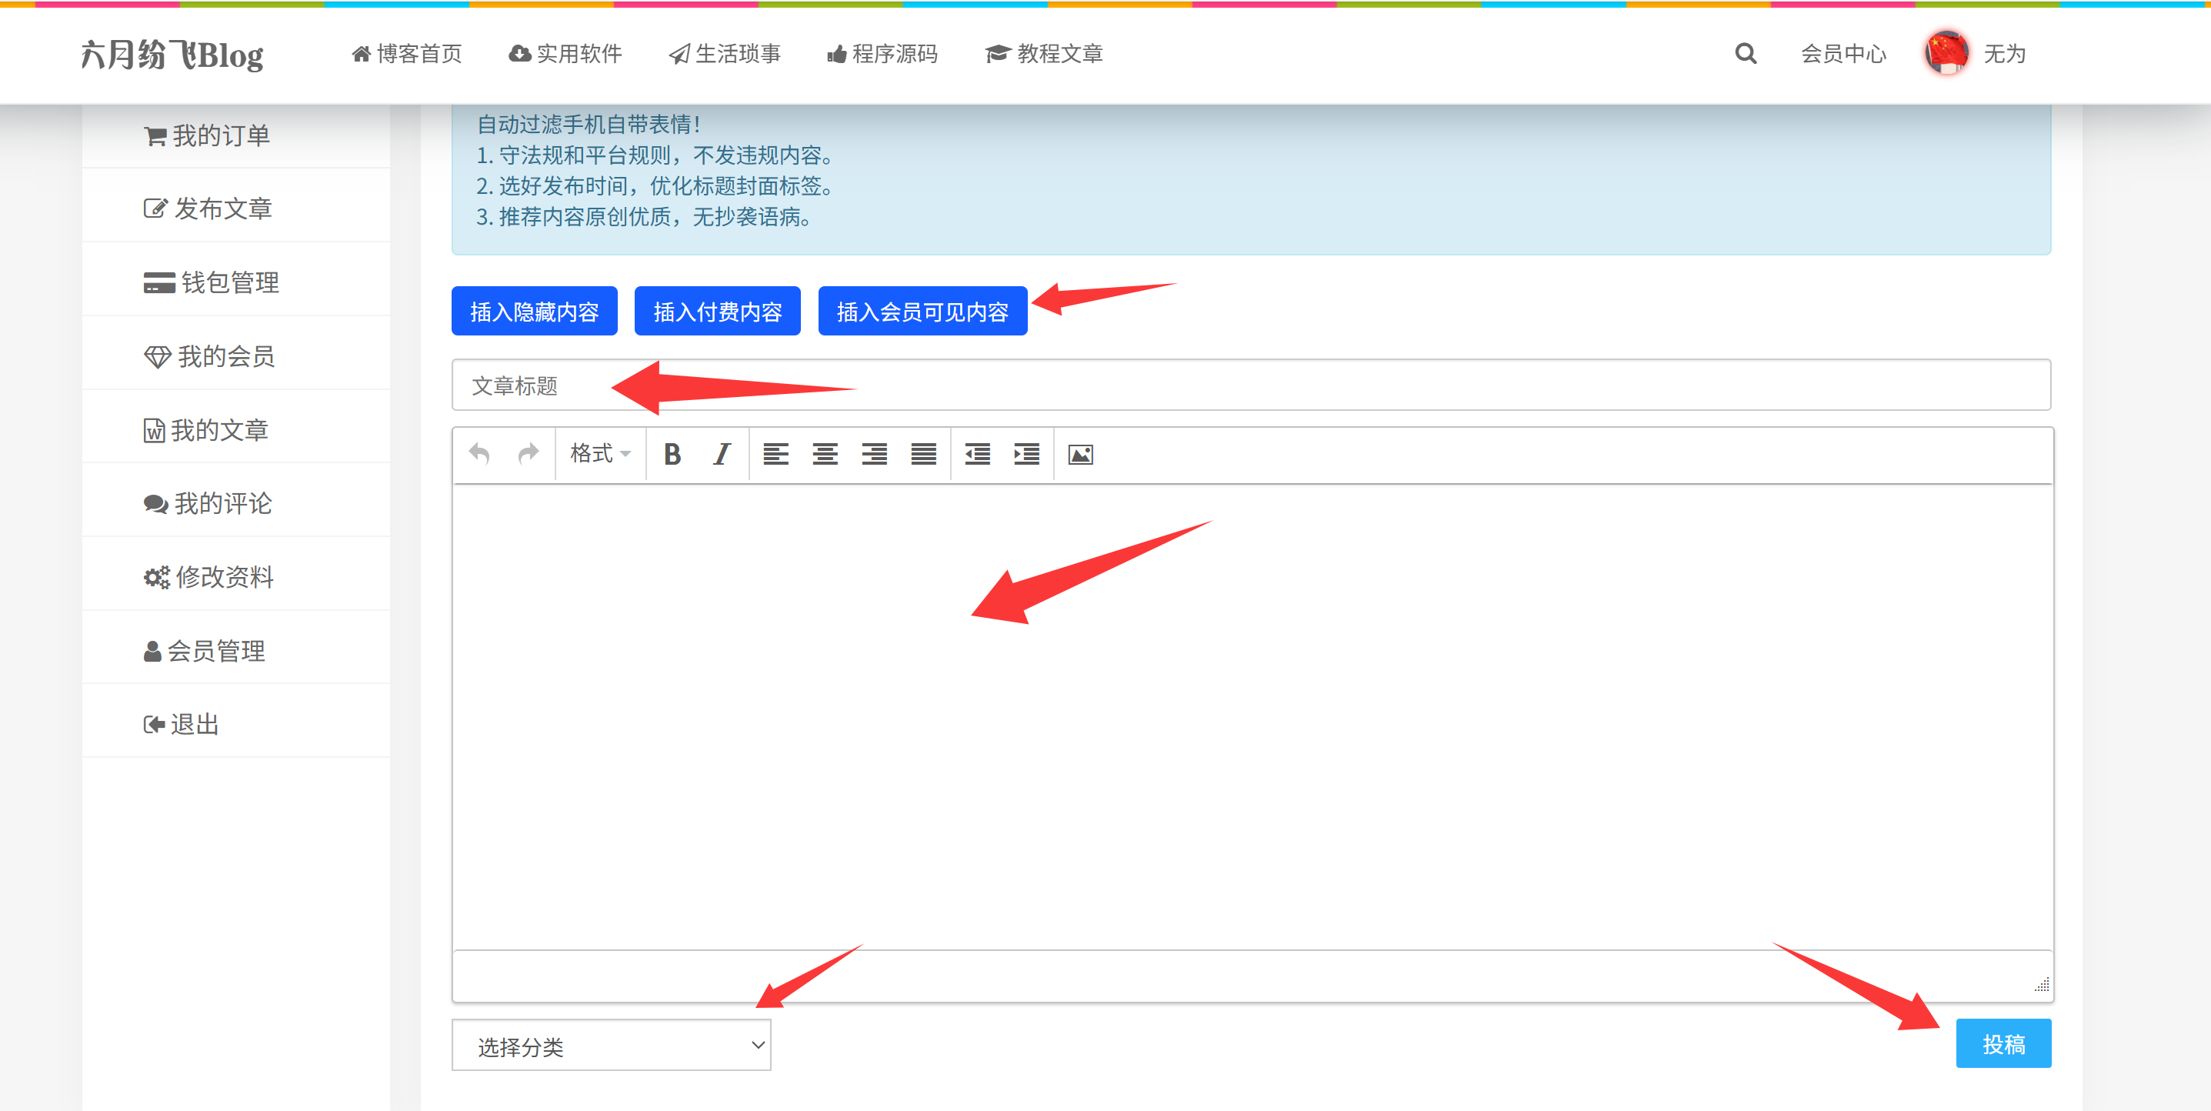
Task: Toggle bold formatting in the editor
Action: click(673, 453)
